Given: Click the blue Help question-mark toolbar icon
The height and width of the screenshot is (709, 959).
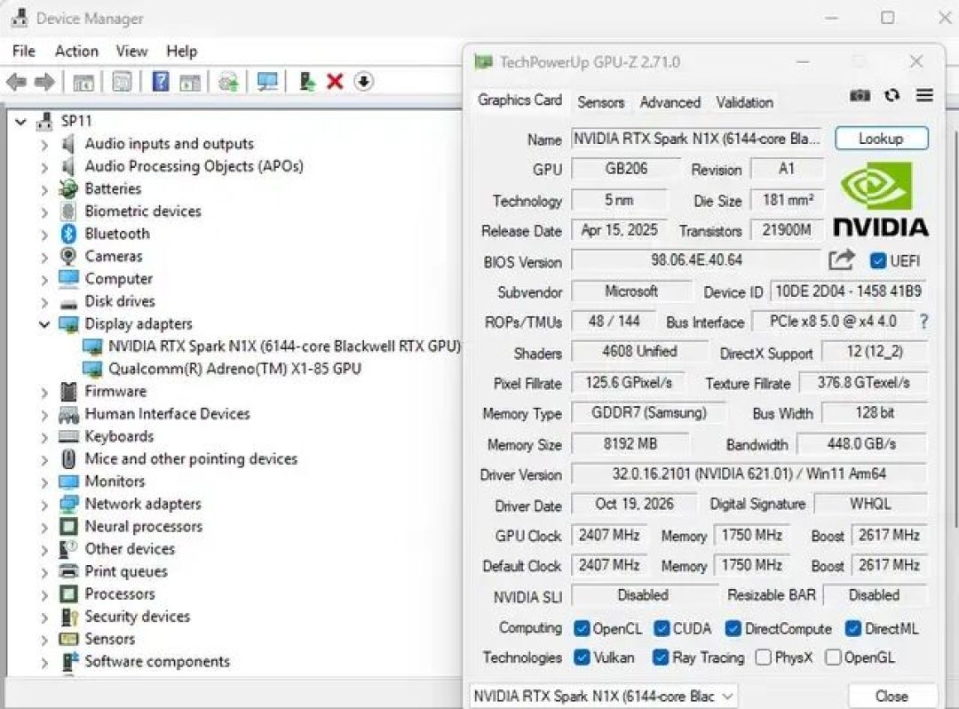Looking at the screenshot, I should 160,82.
